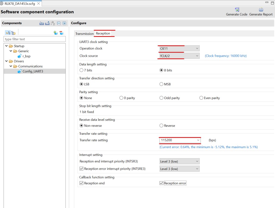
Task: Select Generic in component tree
Action: (x=23, y=51)
